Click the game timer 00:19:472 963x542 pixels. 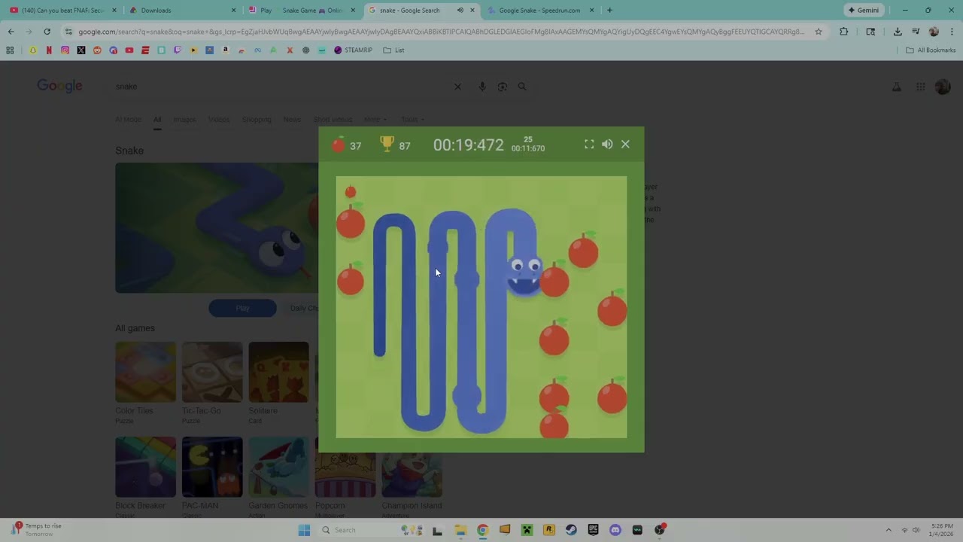pos(468,145)
